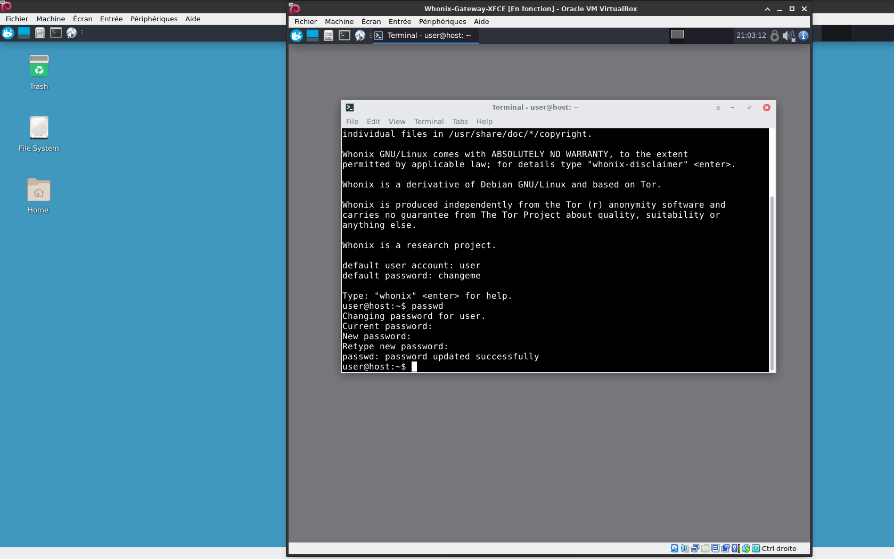Click the Show Desktop icon in Whonix-Gateway panel
This screenshot has width=894, height=559.
(313, 35)
